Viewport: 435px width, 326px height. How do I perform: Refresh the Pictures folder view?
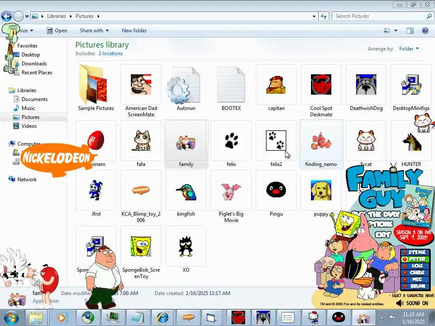pyautogui.click(x=323, y=17)
